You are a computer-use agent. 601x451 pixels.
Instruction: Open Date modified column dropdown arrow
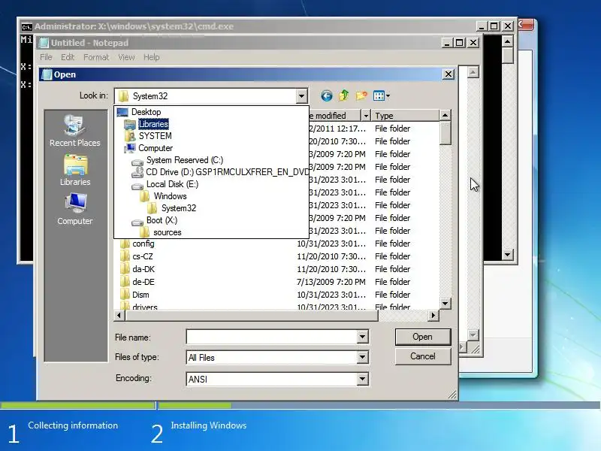pyautogui.click(x=366, y=116)
